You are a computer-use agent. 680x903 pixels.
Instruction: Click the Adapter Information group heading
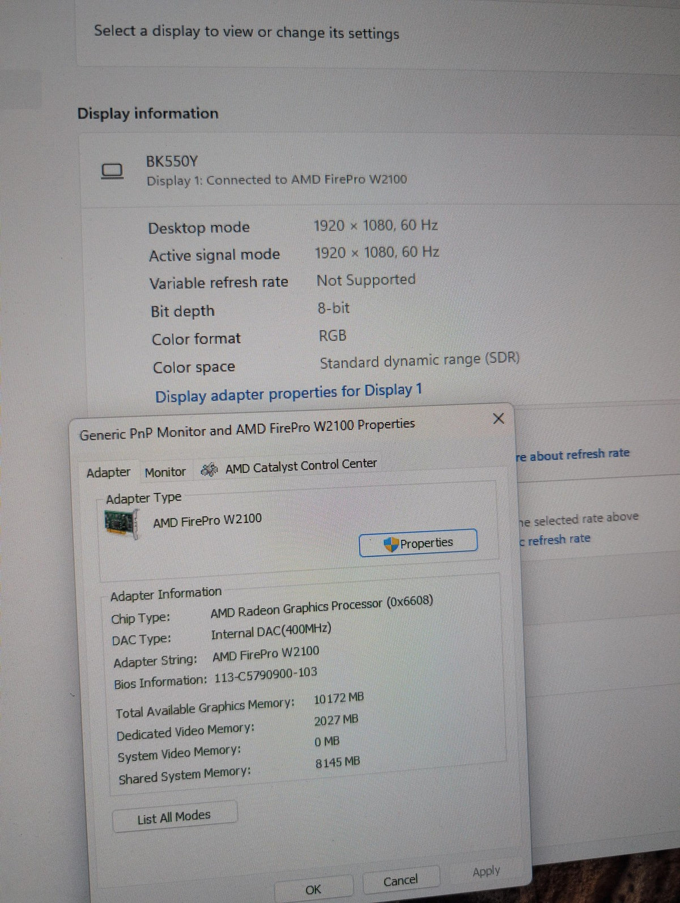click(x=166, y=595)
